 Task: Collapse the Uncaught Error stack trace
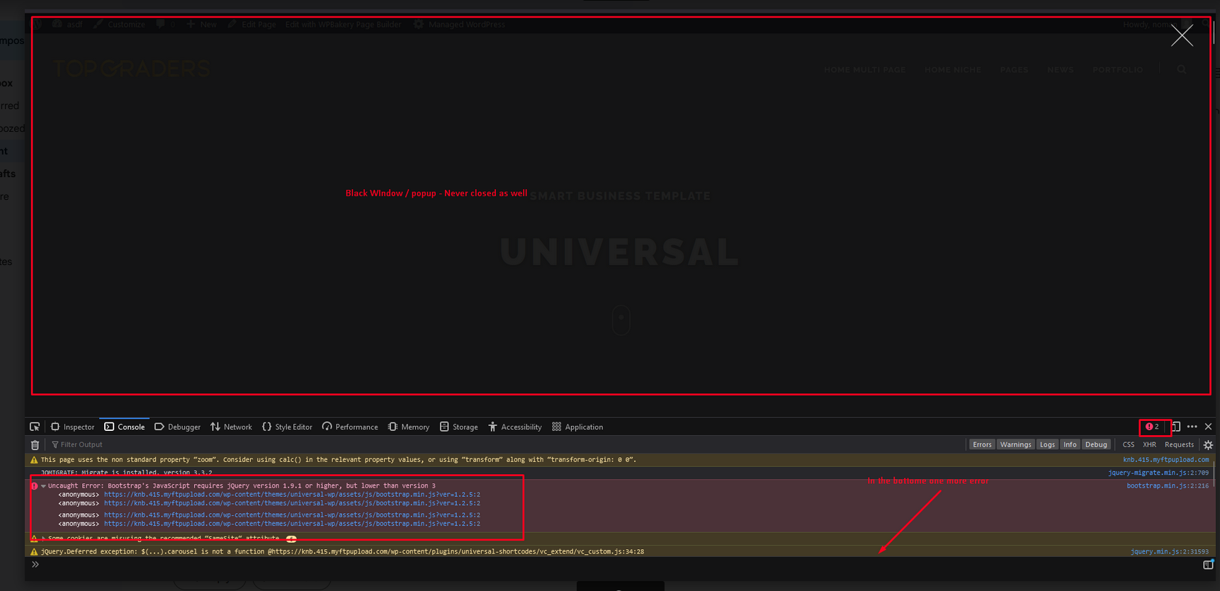coord(43,486)
